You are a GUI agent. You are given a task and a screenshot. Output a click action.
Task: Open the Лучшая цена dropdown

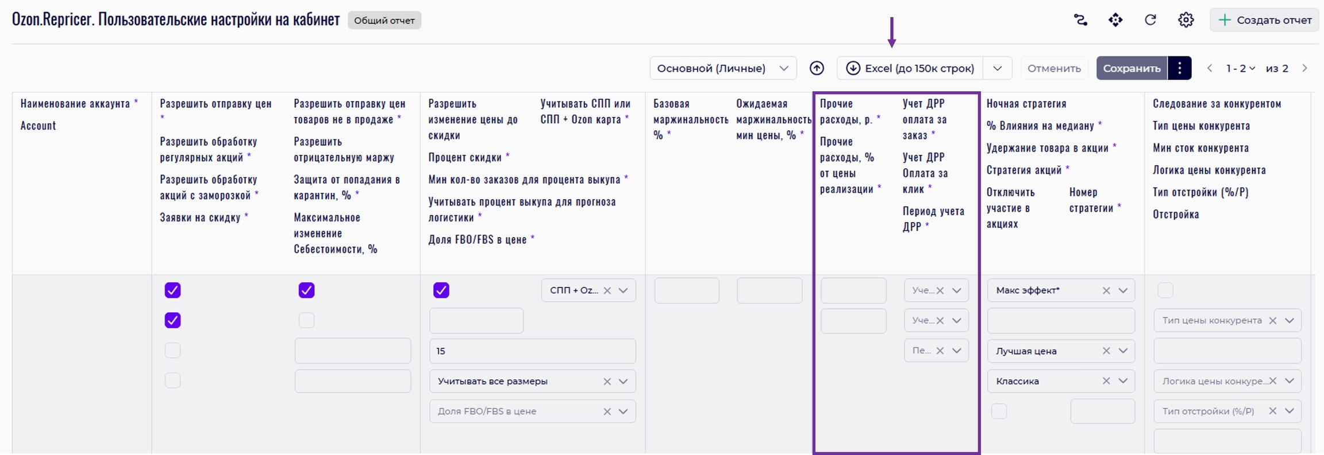(1122, 351)
